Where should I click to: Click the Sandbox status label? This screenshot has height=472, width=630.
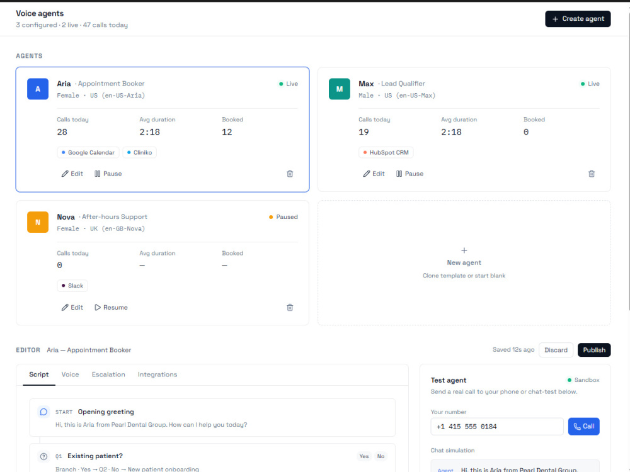[x=583, y=380]
